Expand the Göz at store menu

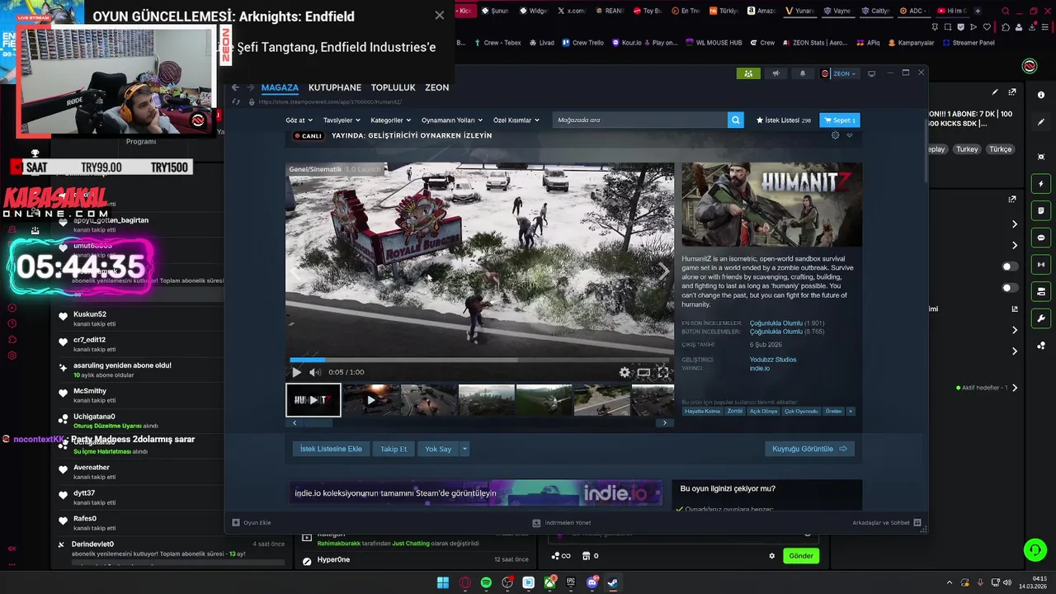click(x=298, y=120)
